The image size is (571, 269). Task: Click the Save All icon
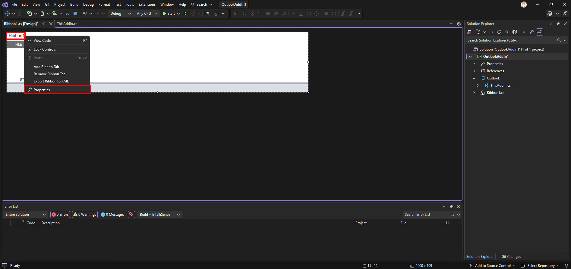coord(75,14)
